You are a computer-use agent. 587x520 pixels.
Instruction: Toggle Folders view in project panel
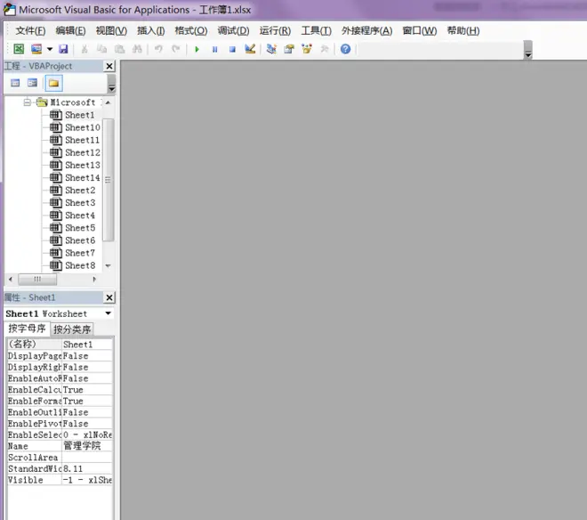53,83
